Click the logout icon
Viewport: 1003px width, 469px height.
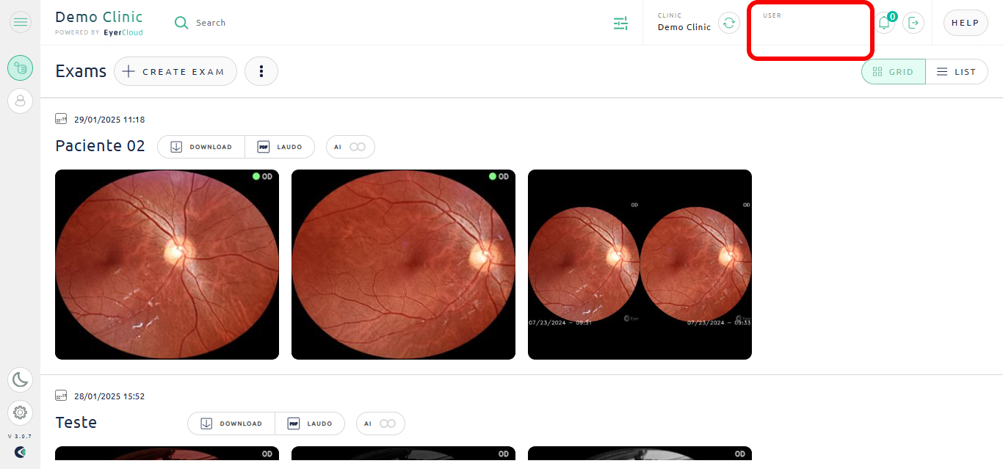pyautogui.click(x=913, y=23)
